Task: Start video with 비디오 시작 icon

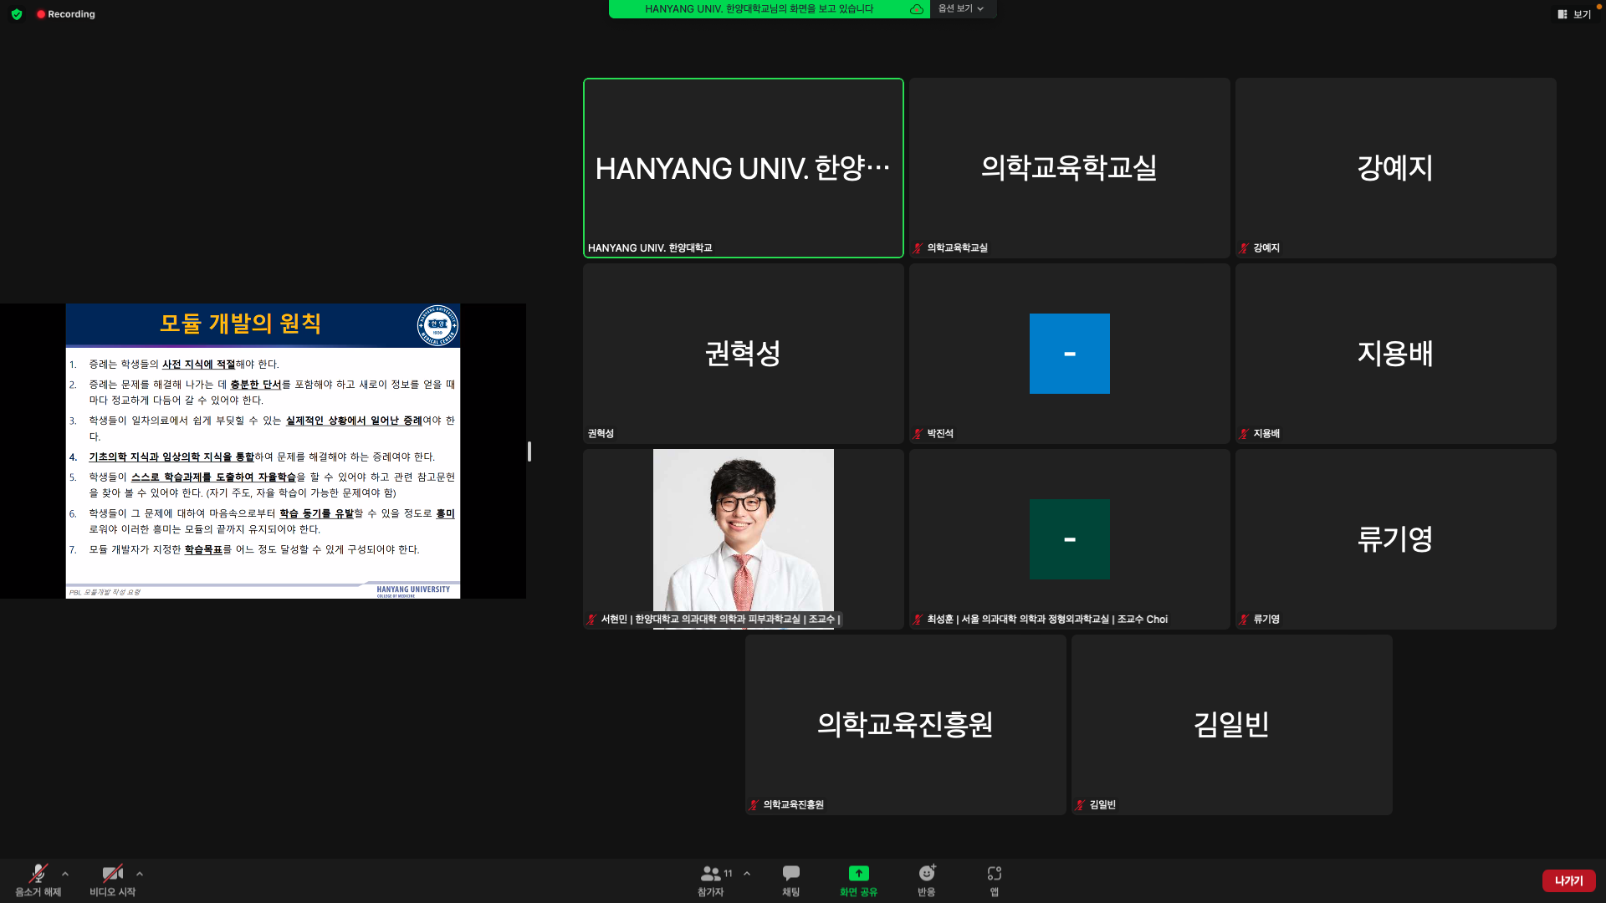Action: click(x=112, y=875)
